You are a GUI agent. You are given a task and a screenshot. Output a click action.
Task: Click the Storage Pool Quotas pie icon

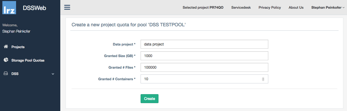pos(6,60)
